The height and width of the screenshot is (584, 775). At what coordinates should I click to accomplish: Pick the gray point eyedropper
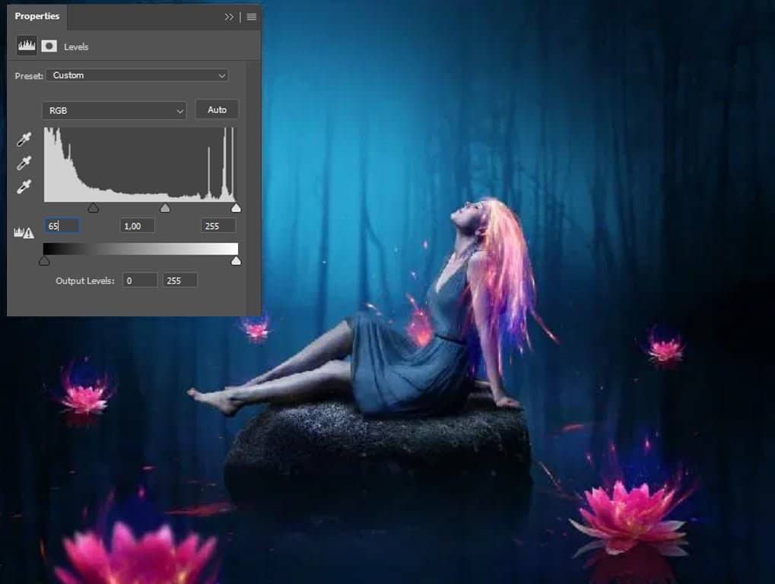pos(24,163)
